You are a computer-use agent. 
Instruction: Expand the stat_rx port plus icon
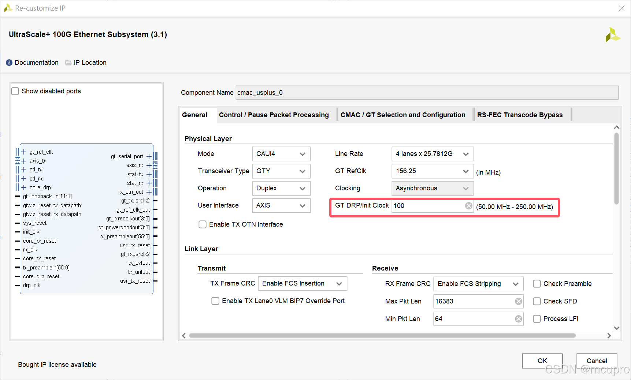pos(149,183)
